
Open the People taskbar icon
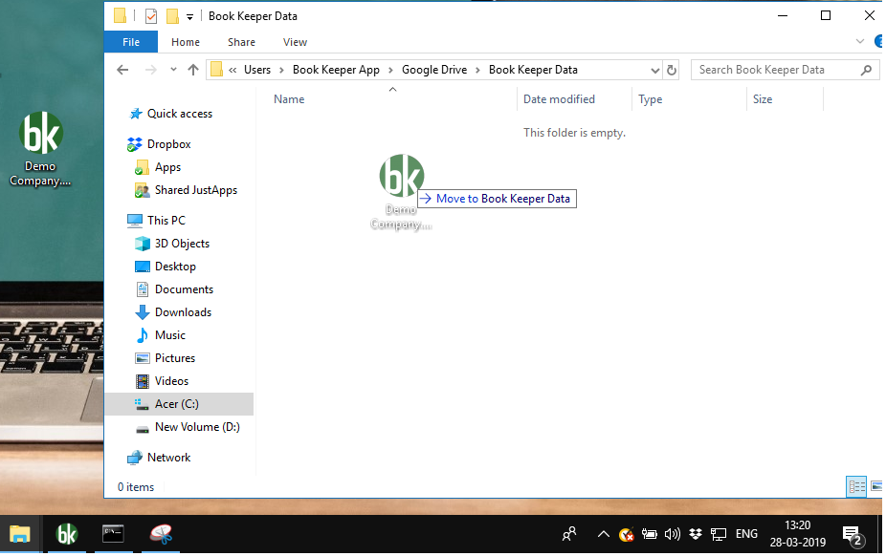click(569, 535)
